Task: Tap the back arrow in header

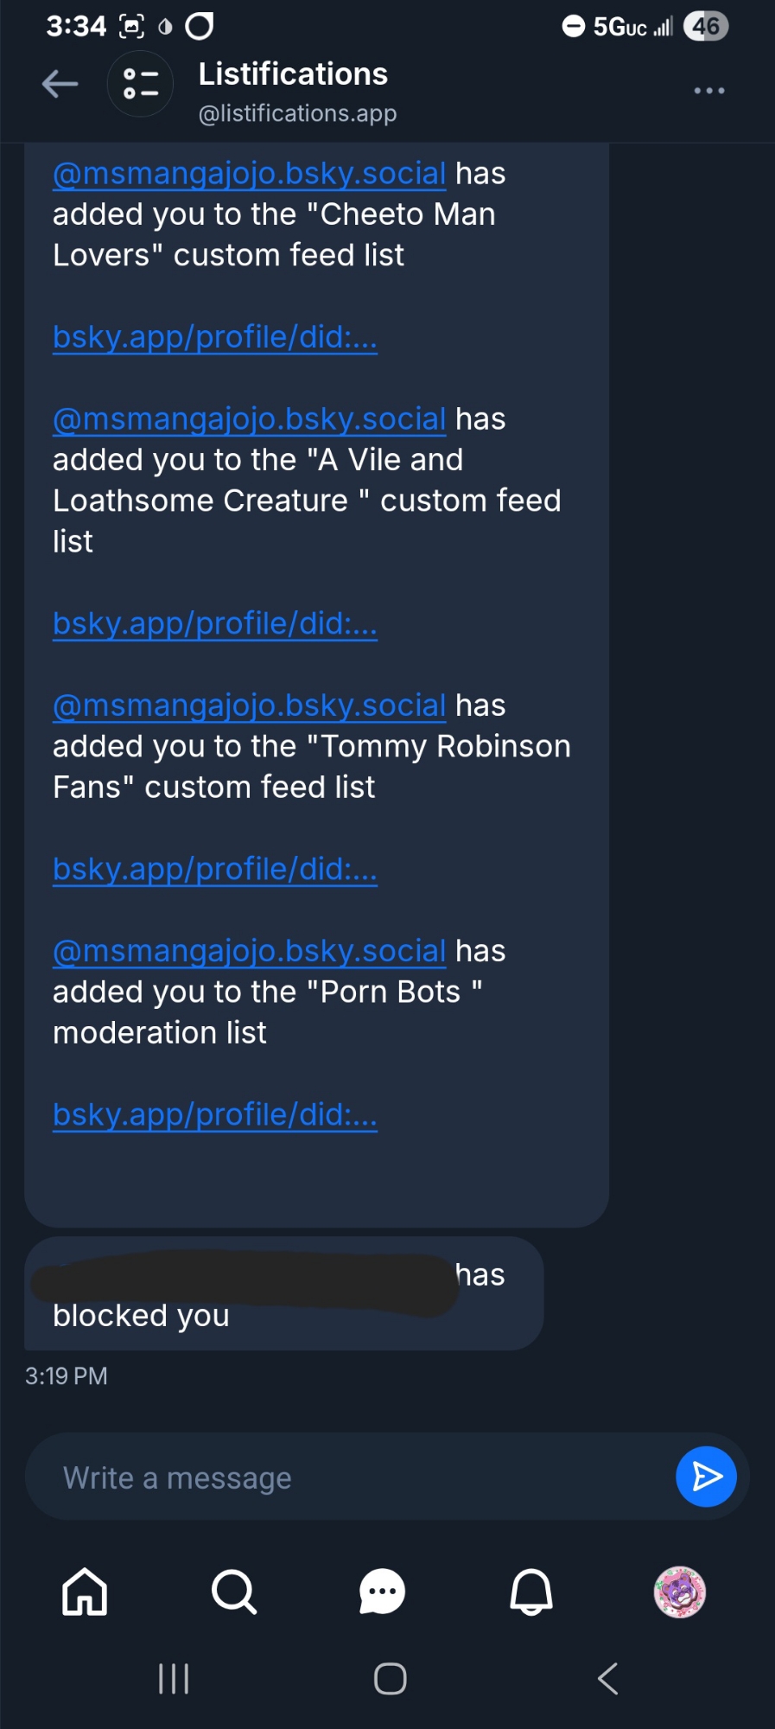Action: [x=60, y=85]
